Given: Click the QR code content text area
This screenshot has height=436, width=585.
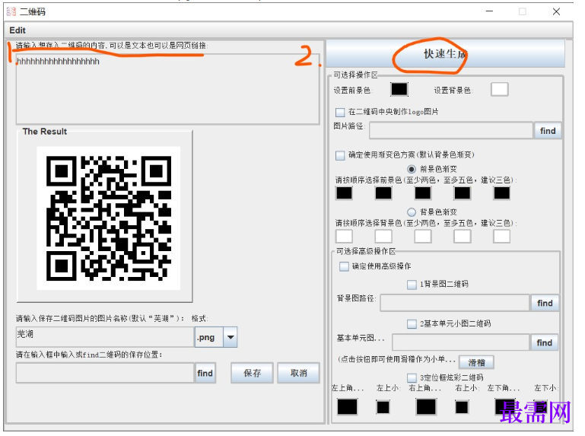Looking at the screenshot, I should pos(167,89).
